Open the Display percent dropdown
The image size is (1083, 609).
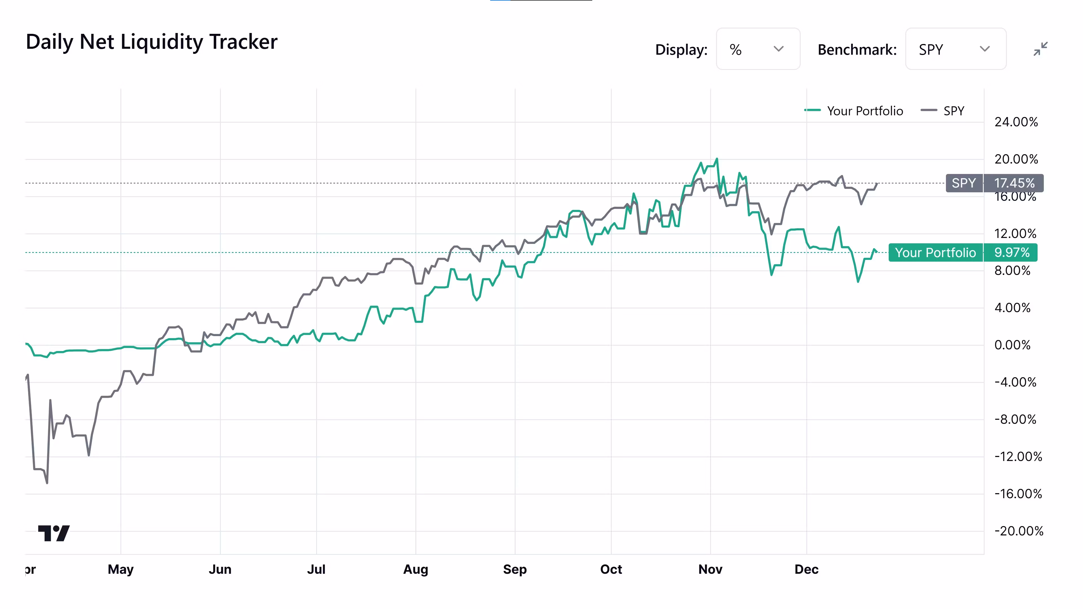758,49
